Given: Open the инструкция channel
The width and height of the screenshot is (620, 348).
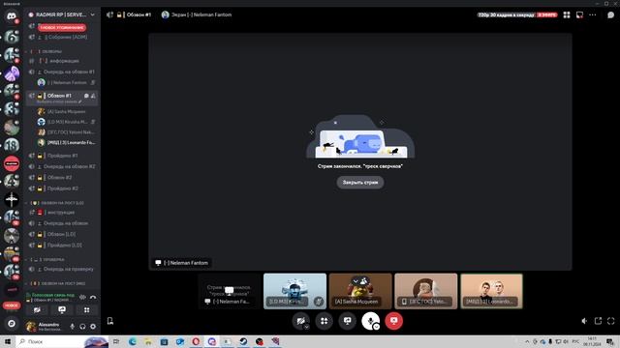Looking at the screenshot, I should click(x=62, y=213).
